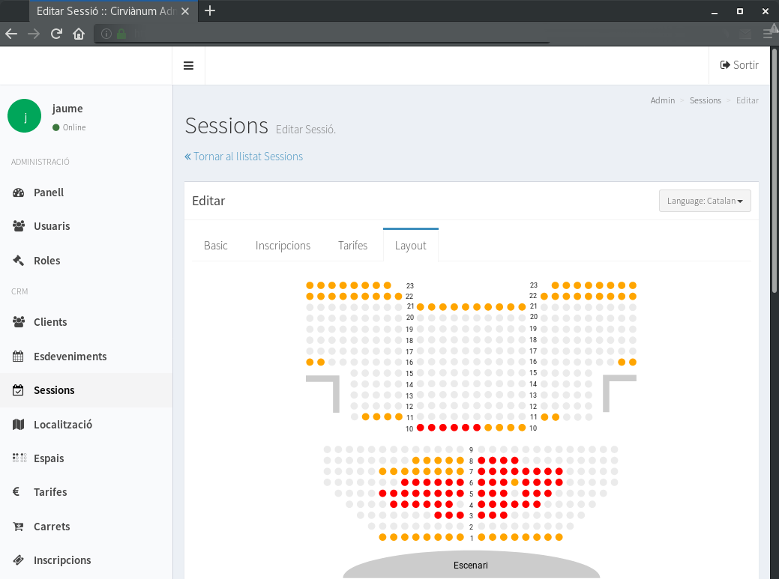This screenshot has width=779, height=579.
Task: Click the Carrets shopping cart icon
Action: [x=19, y=527]
